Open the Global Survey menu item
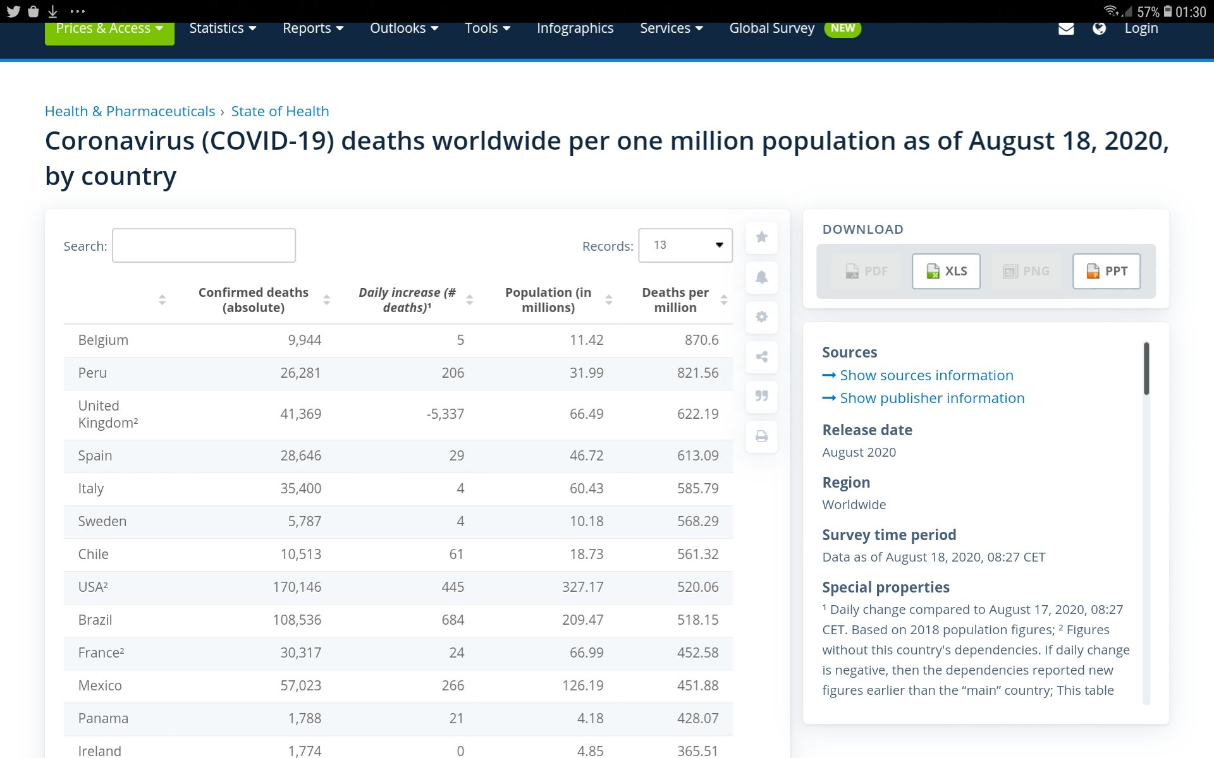Screen dimensions: 1214x758 click(x=771, y=28)
